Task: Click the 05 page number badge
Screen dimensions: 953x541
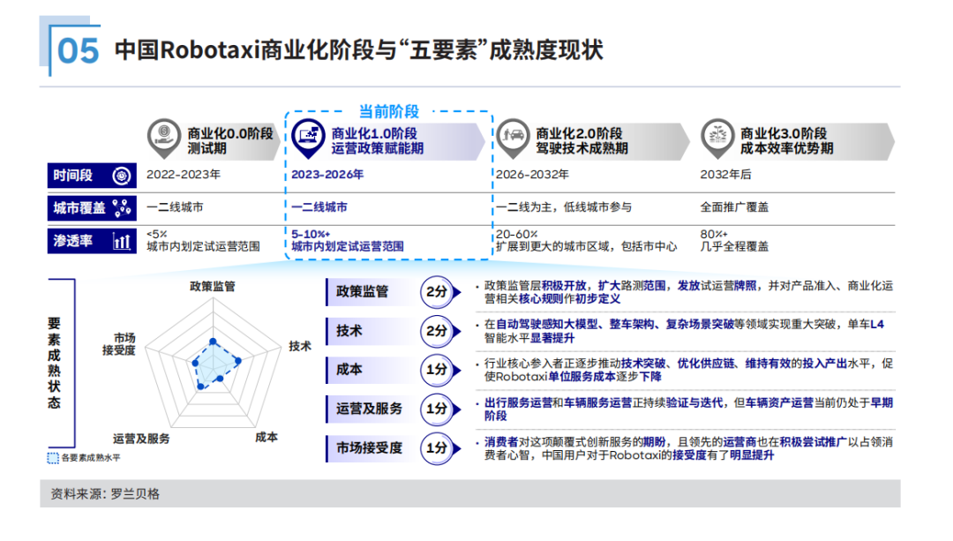Action: (x=75, y=49)
